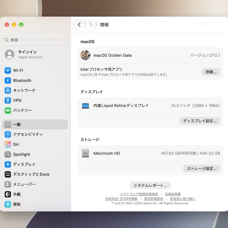Open ネットワーク globe icon
228x228 pixels.
tap(8, 91)
